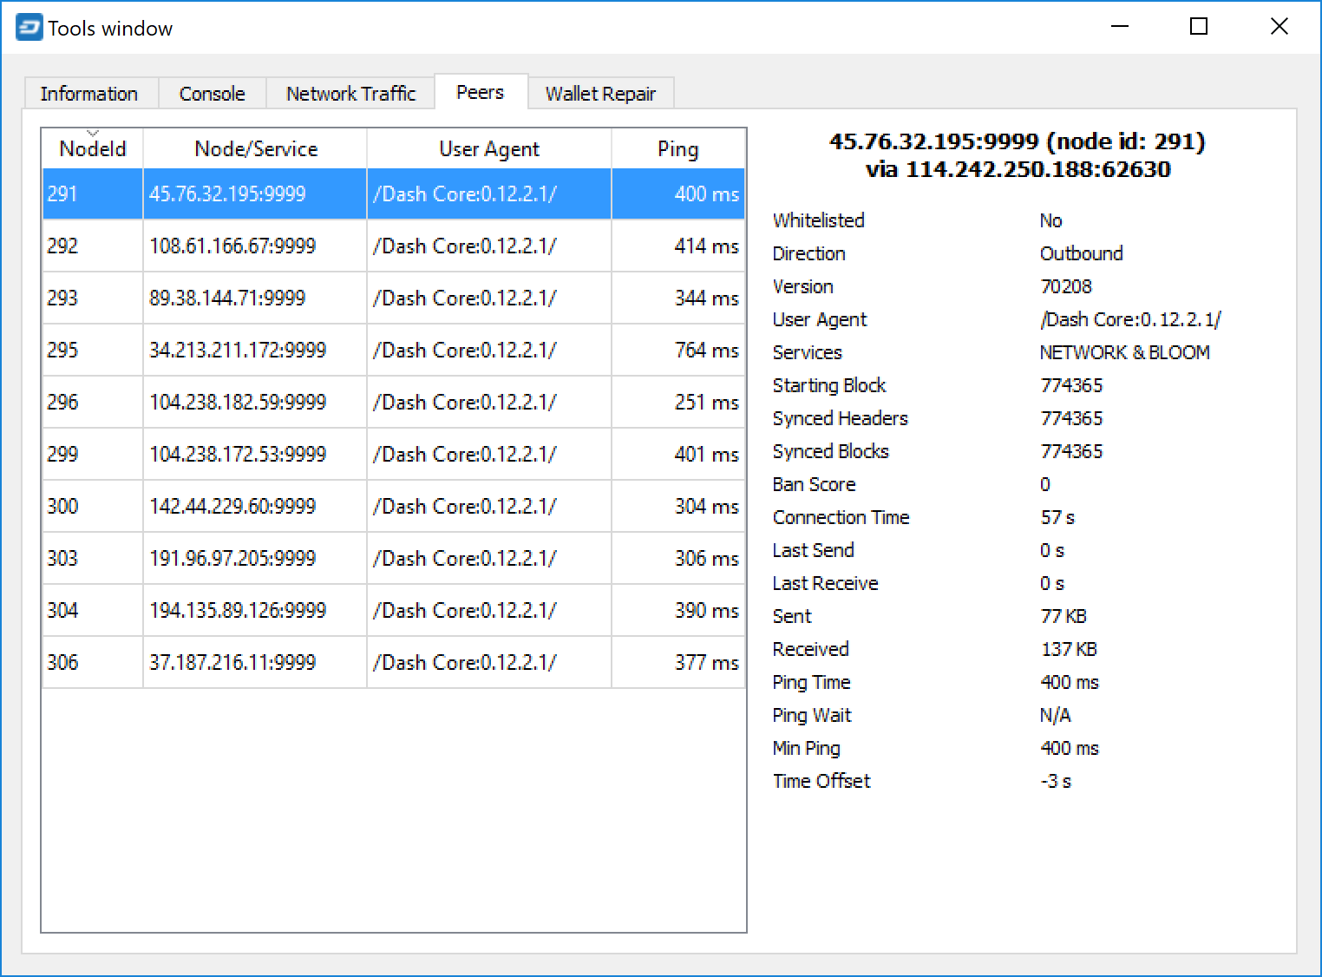
Task: Click the Version value 70208
Action: [1066, 286]
